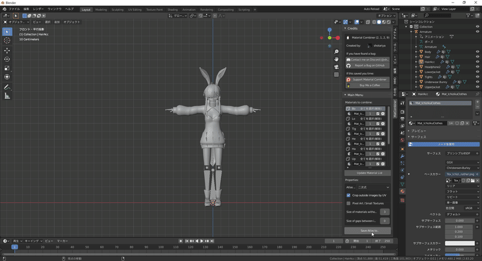
Task: Open the Christensen-Burley subsurface method dropdown
Action: [463, 168]
